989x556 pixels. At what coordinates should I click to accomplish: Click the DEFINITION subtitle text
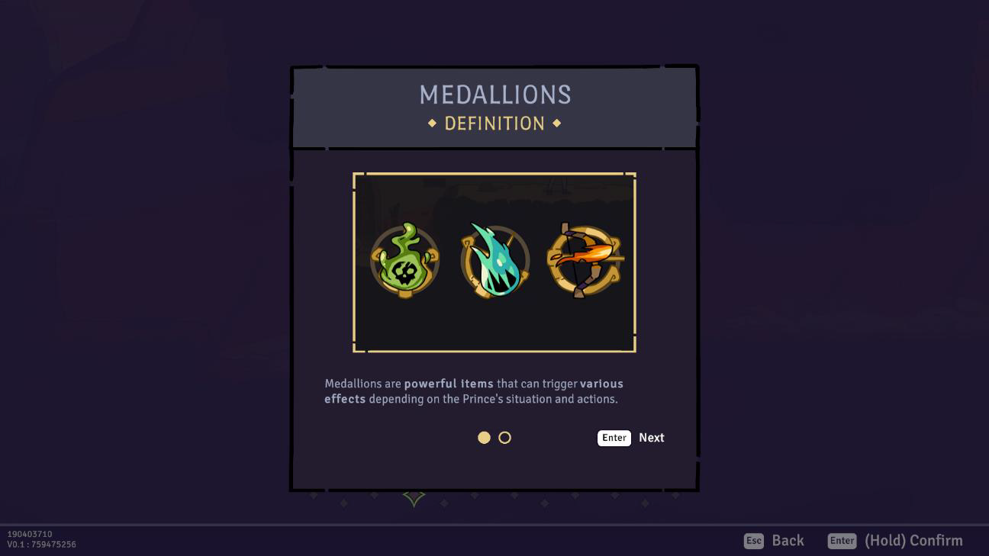point(494,124)
